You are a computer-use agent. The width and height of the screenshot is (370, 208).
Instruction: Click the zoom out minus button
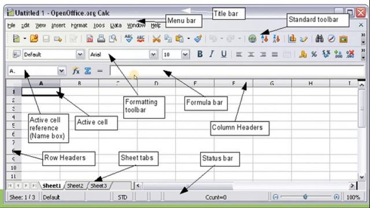click(275, 197)
